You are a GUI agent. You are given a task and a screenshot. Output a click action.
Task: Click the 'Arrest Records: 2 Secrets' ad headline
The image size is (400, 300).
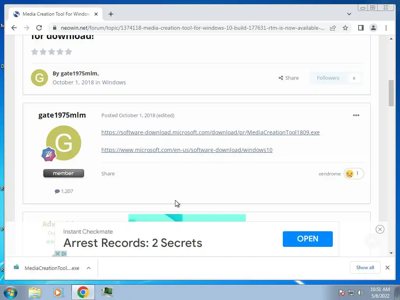coord(133,243)
